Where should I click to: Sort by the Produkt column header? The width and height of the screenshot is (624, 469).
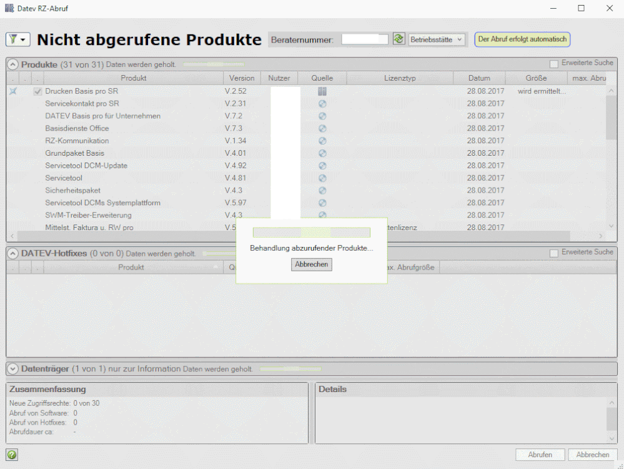click(x=133, y=78)
